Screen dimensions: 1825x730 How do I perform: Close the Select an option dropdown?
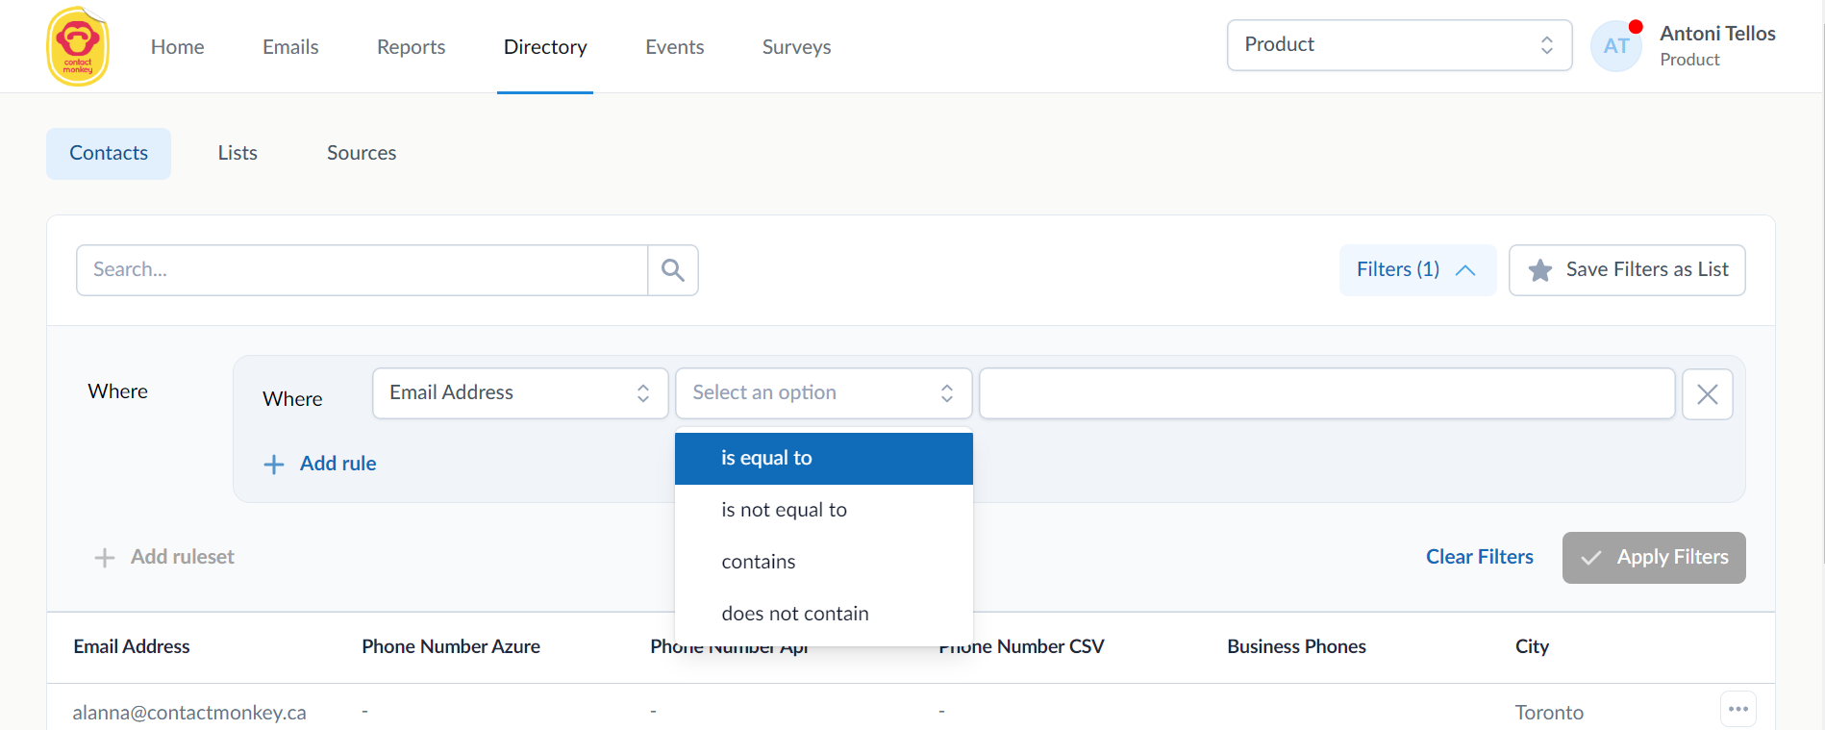[824, 393]
